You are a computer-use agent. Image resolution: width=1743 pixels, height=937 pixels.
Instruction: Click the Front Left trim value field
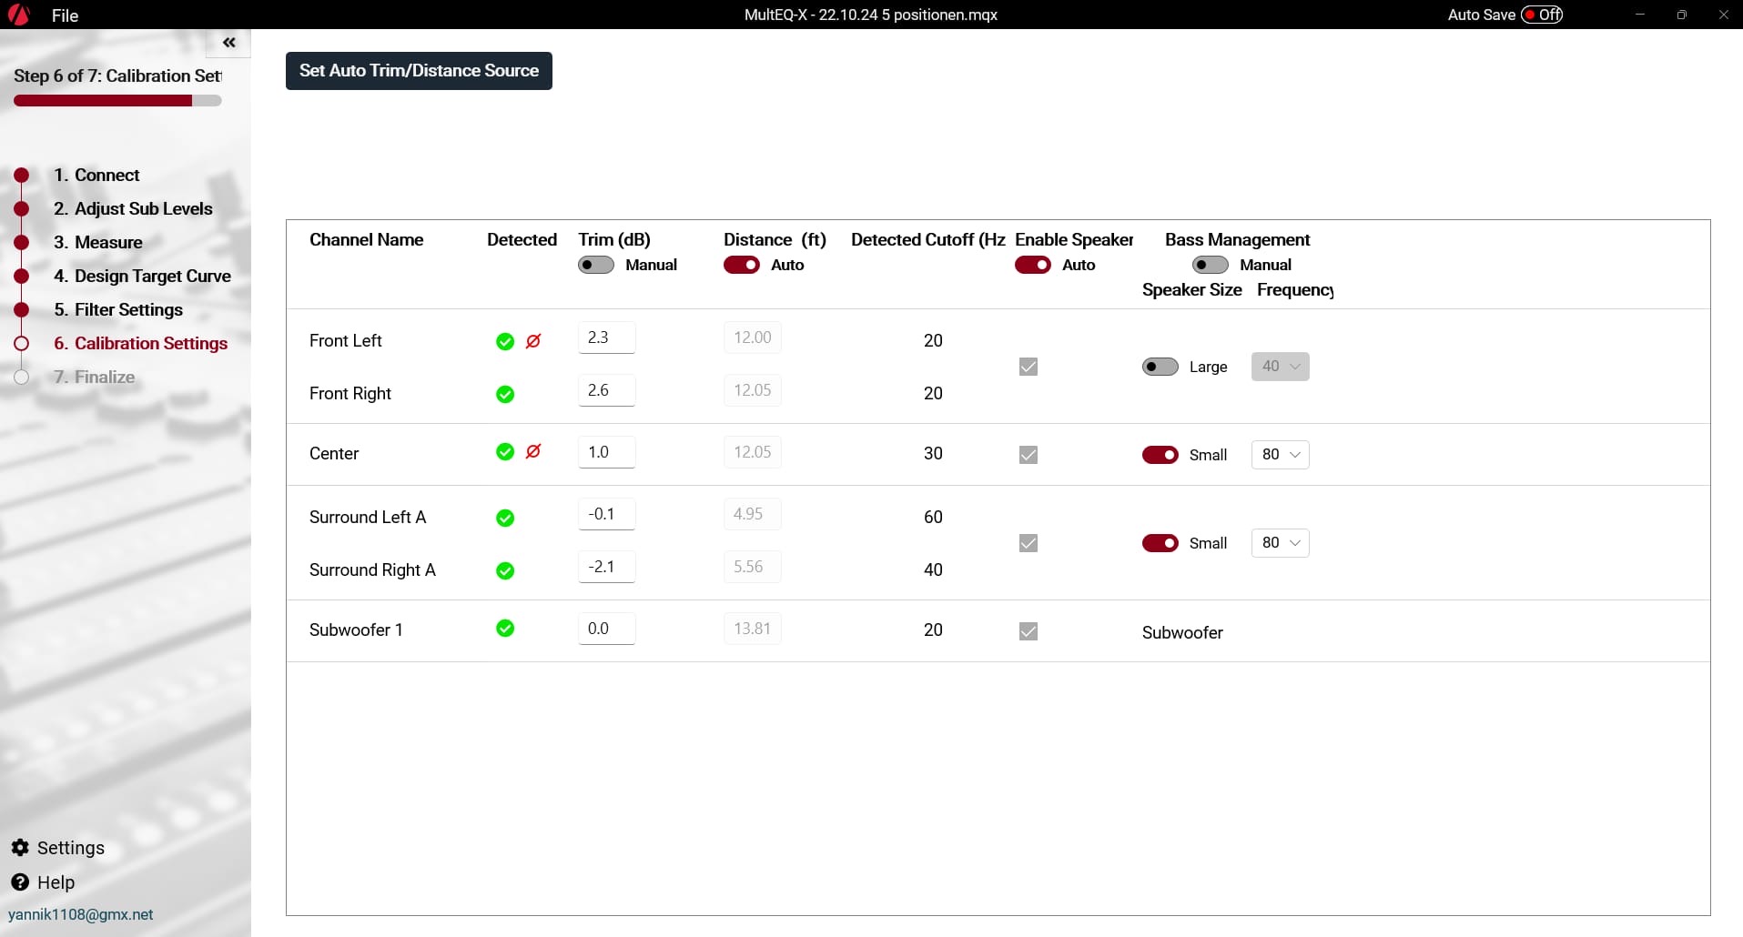tap(606, 338)
